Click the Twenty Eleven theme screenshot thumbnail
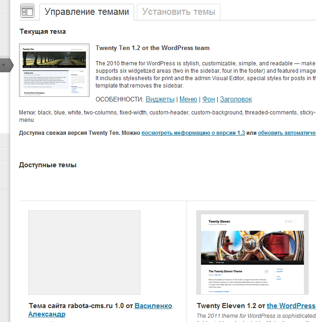The height and width of the screenshot is (322, 316). (252, 253)
